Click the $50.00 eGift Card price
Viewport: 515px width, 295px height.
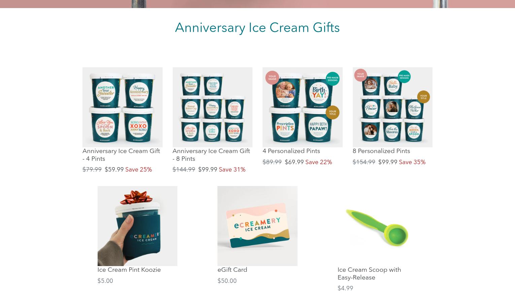tap(227, 281)
